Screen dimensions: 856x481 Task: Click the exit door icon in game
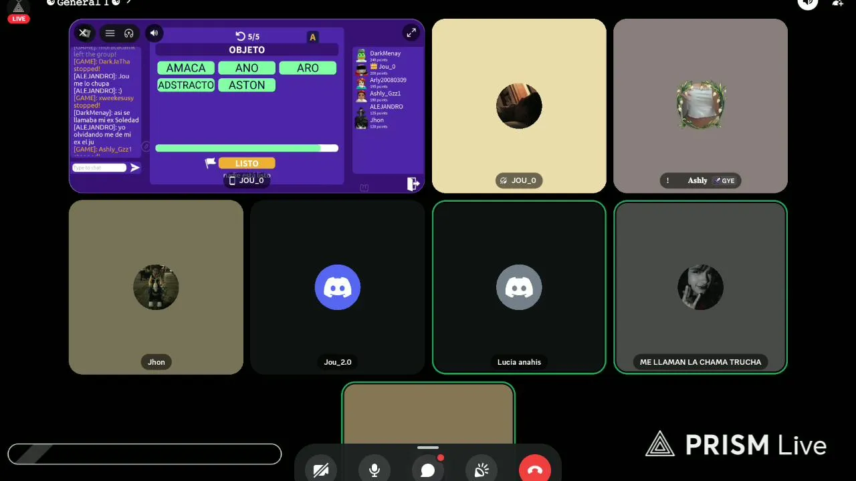click(x=413, y=184)
